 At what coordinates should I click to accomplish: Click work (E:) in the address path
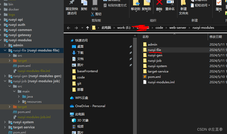(124, 28)
